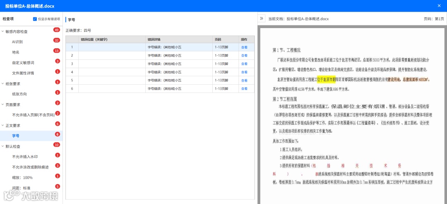
Task: Click the 操作 column header
Action: pyautogui.click(x=247, y=39)
